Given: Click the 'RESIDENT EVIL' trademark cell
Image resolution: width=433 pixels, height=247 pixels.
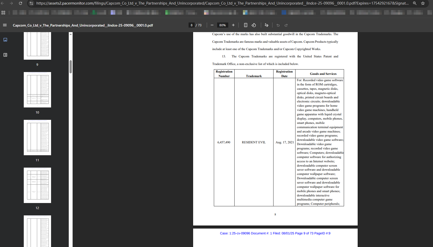Looking at the screenshot, I should [254, 142].
